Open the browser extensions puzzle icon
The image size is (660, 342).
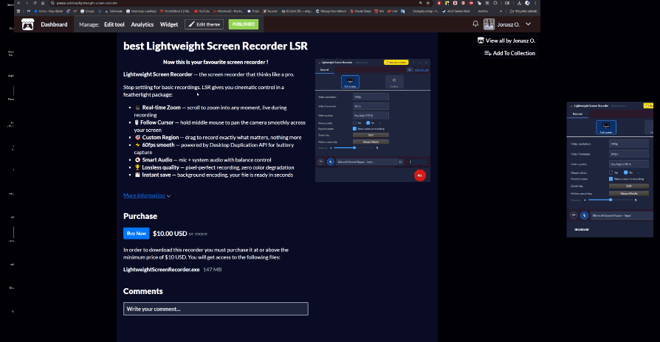tap(495, 3)
